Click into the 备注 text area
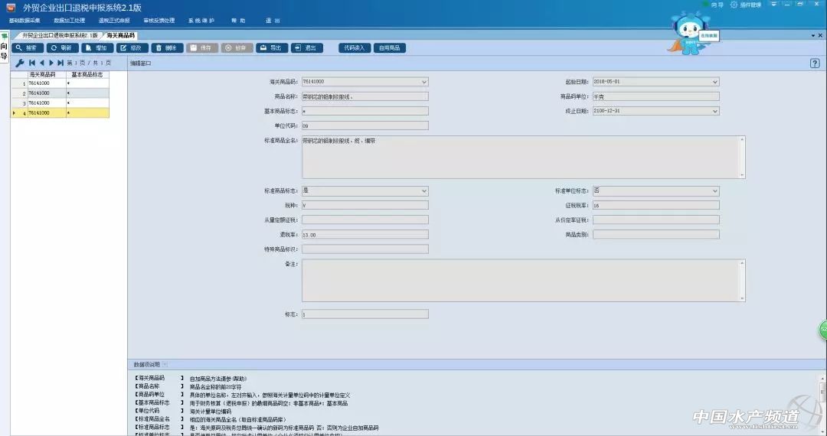Viewport: 827px width, 436px height. coord(521,280)
